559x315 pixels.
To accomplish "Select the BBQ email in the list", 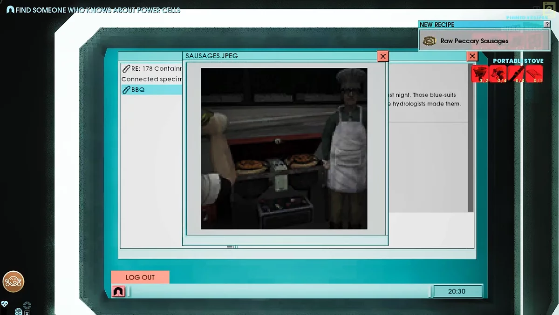I will (151, 90).
